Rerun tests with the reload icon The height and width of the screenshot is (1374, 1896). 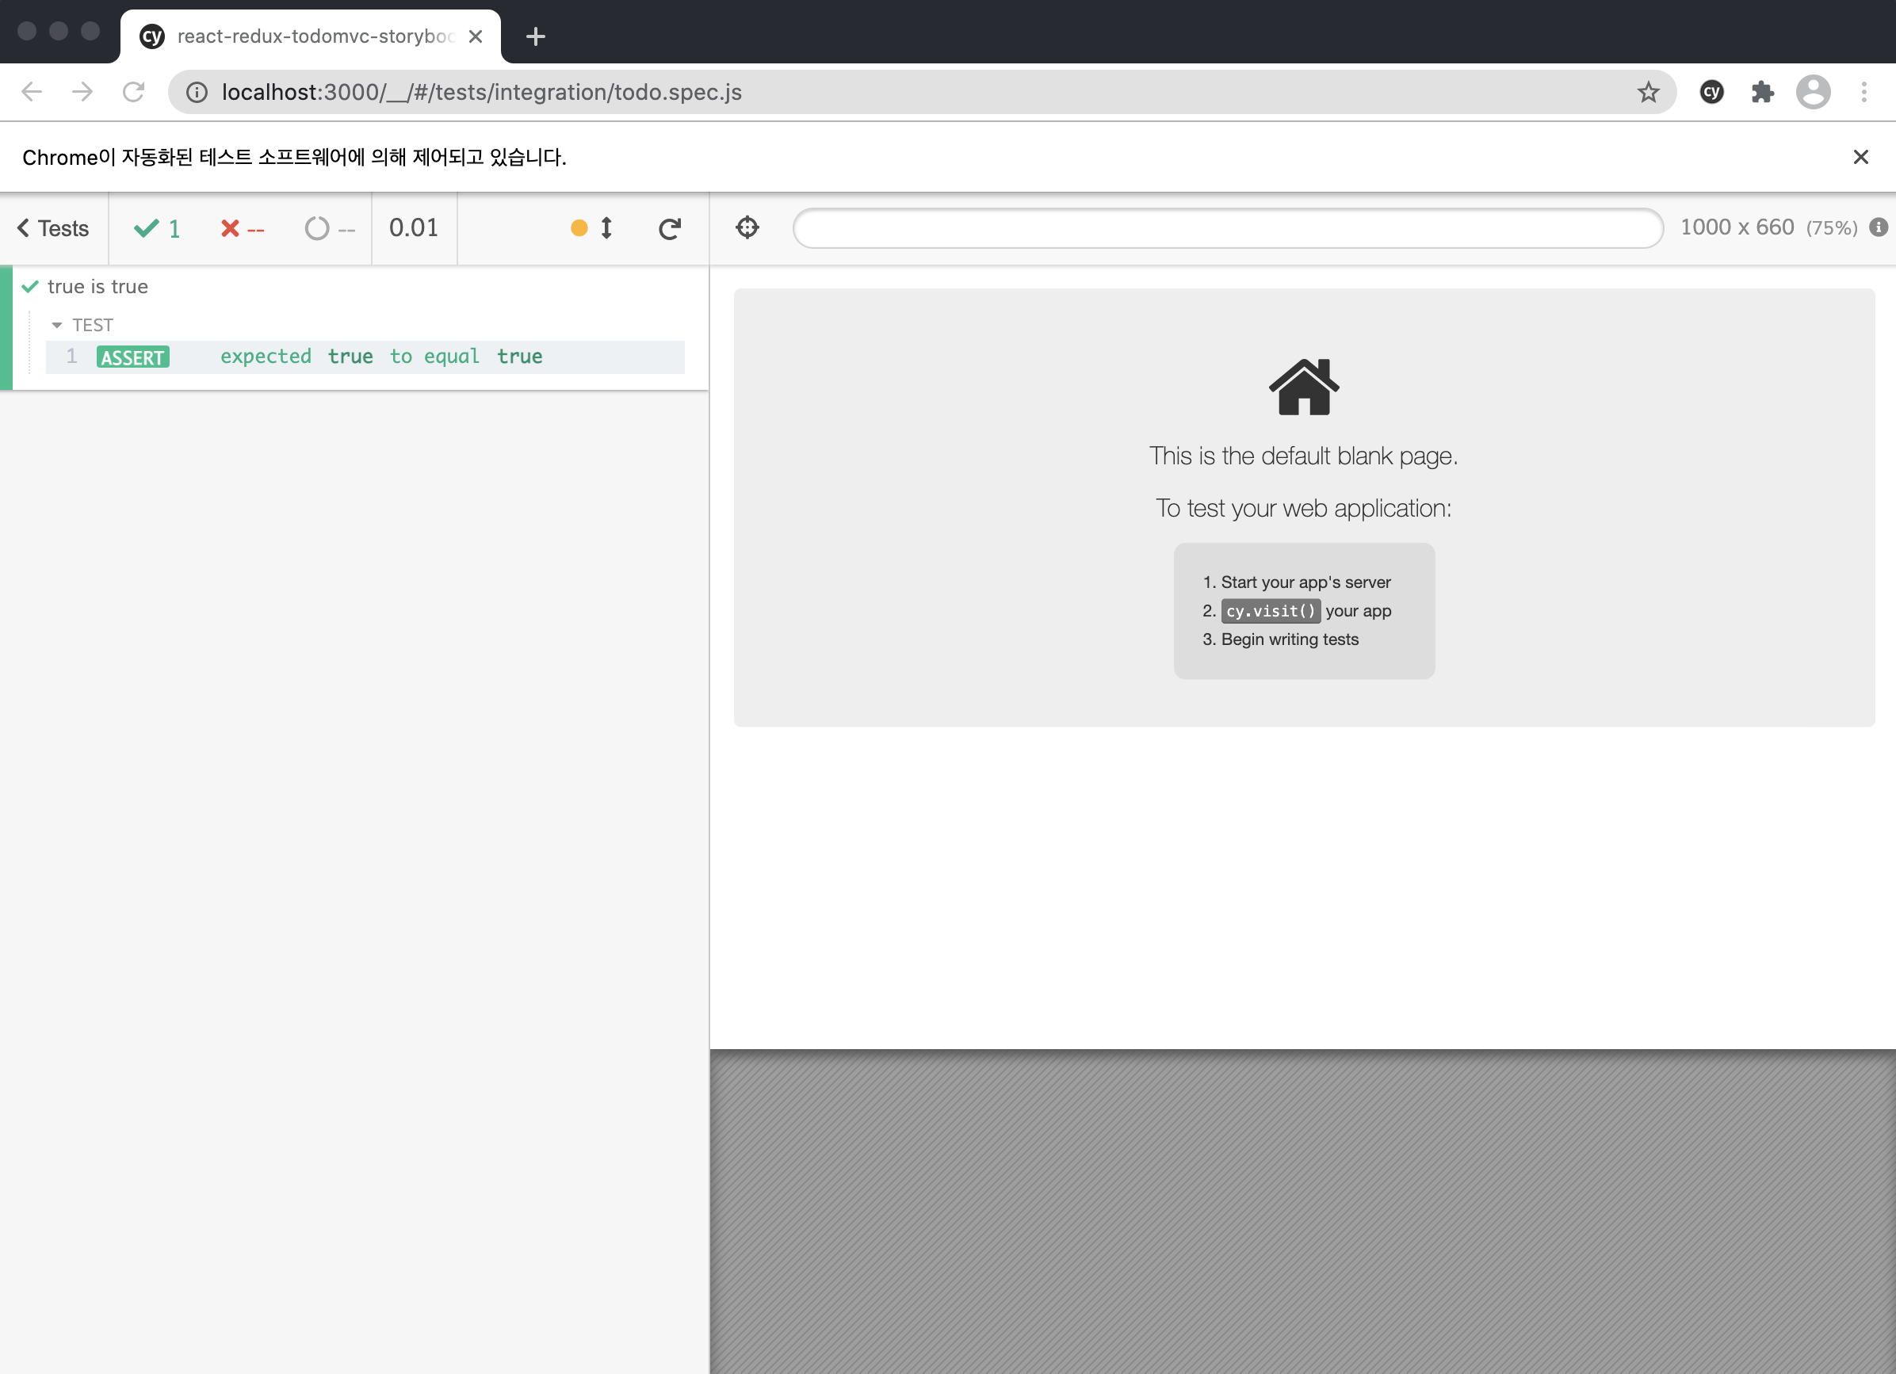tap(670, 228)
